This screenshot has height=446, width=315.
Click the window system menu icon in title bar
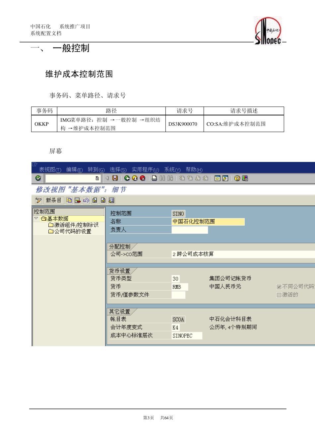point(34,164)
